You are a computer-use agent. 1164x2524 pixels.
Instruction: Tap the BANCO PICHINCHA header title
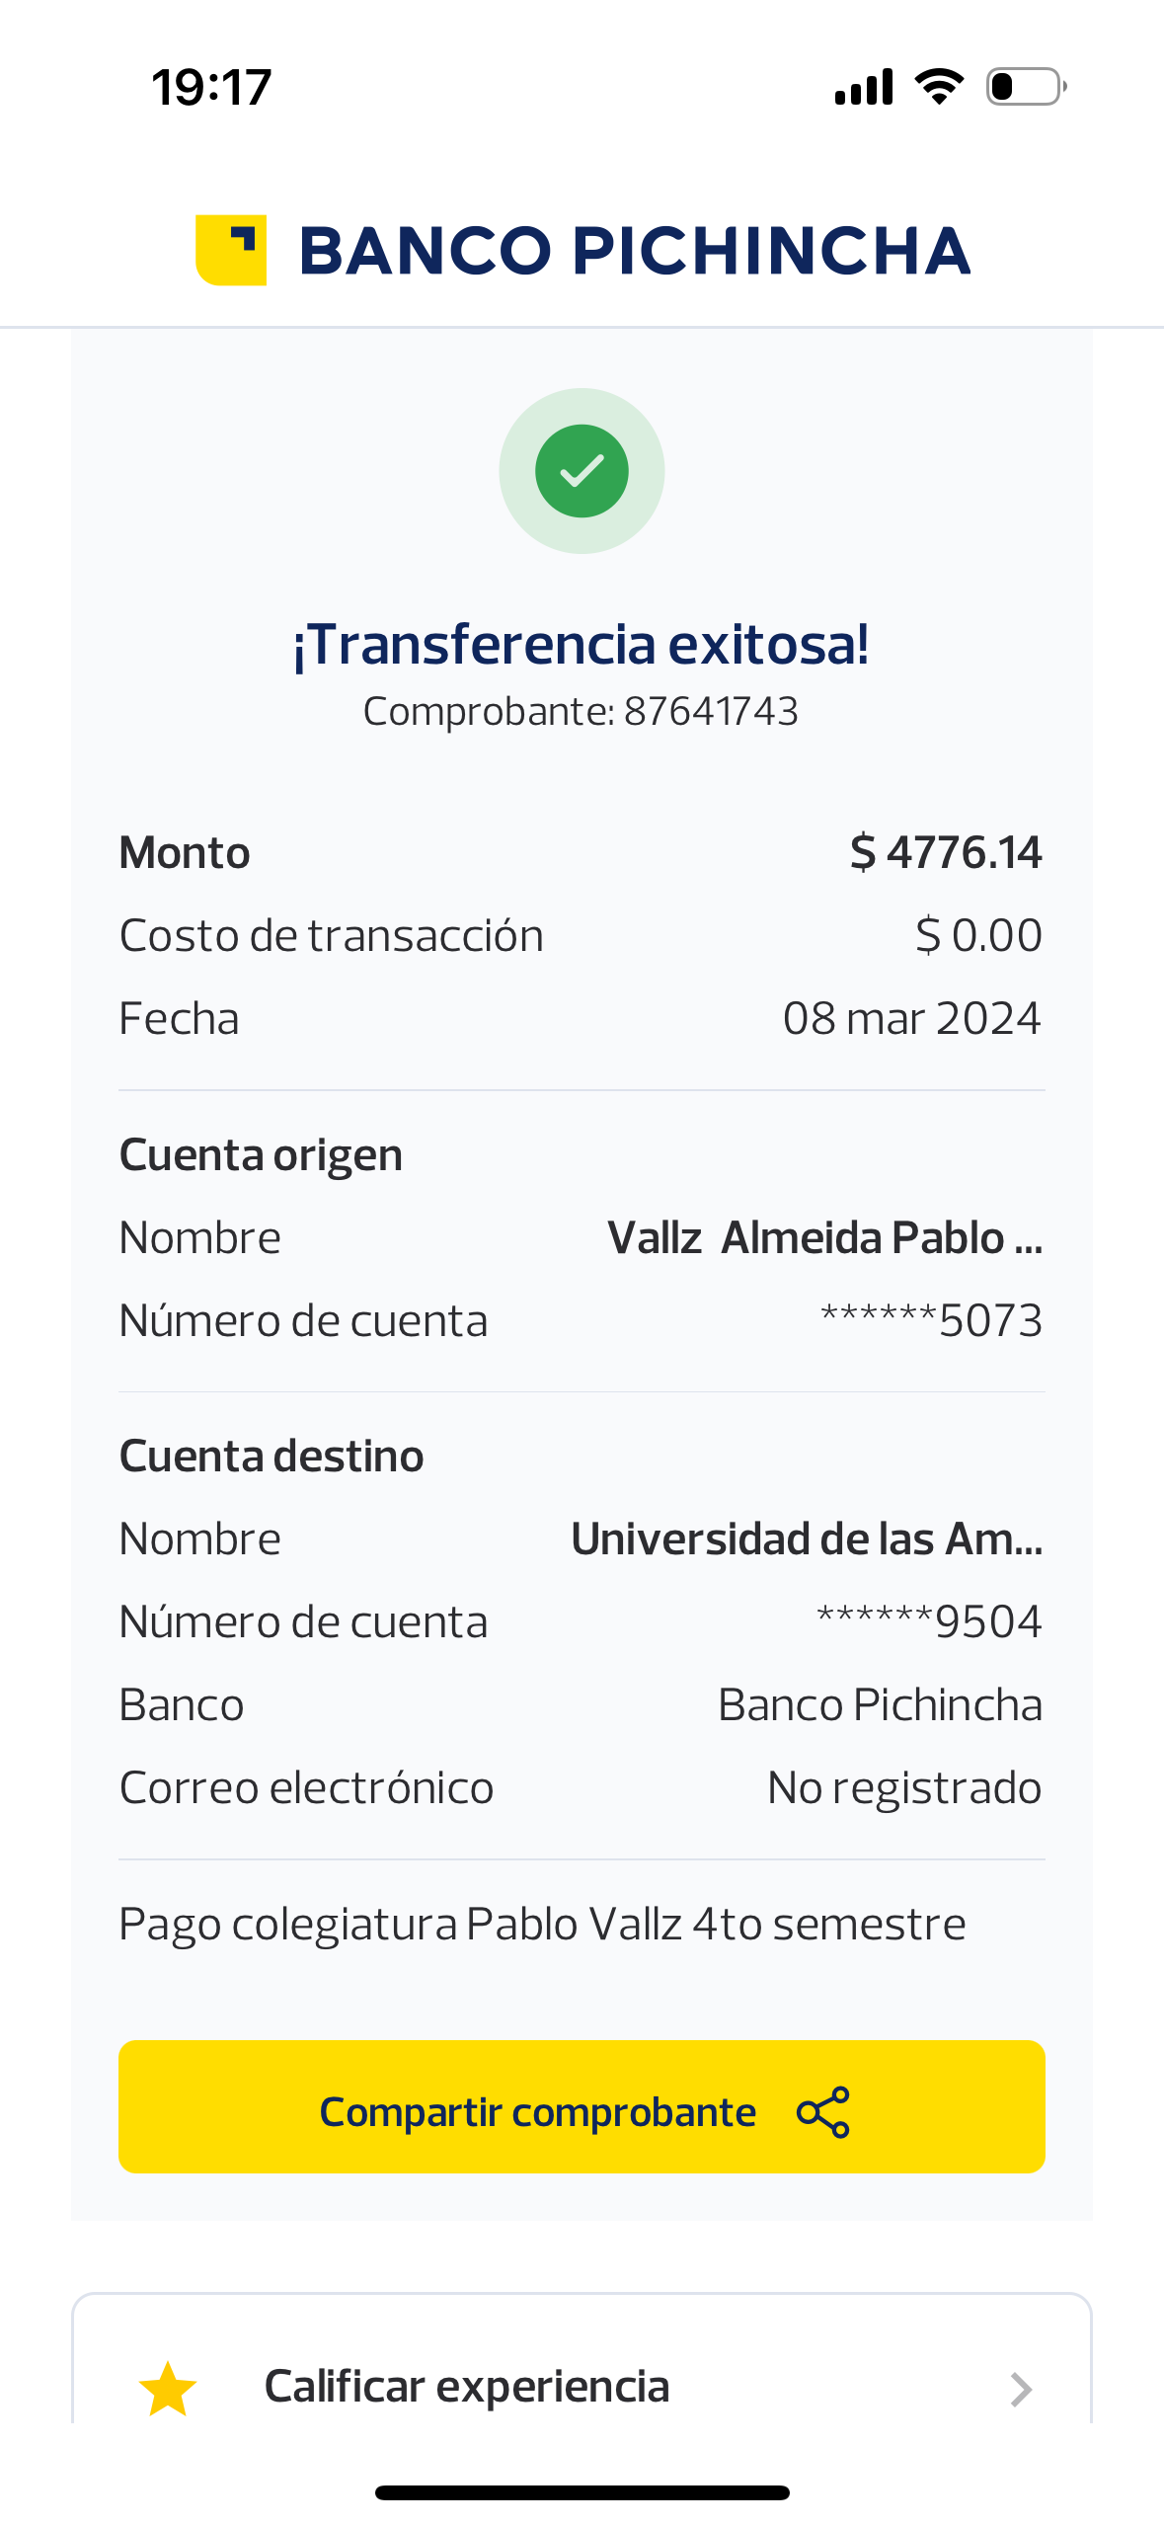tap(635, 251)
